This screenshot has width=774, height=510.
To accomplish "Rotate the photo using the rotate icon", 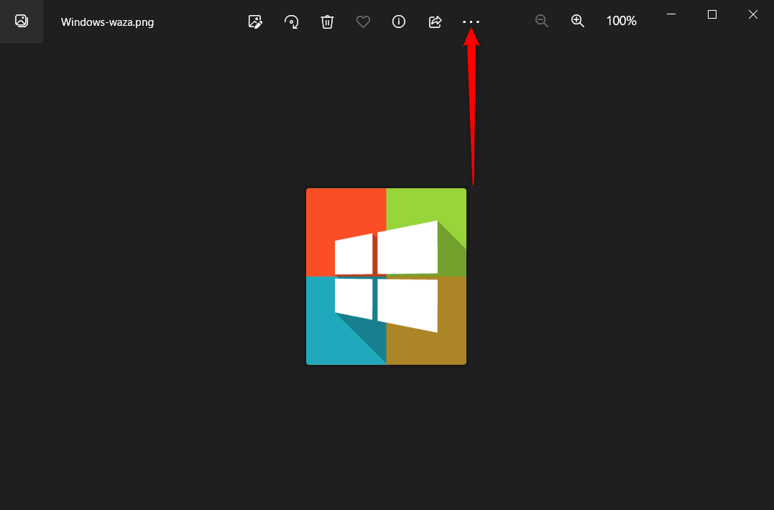I will (292, 22).
